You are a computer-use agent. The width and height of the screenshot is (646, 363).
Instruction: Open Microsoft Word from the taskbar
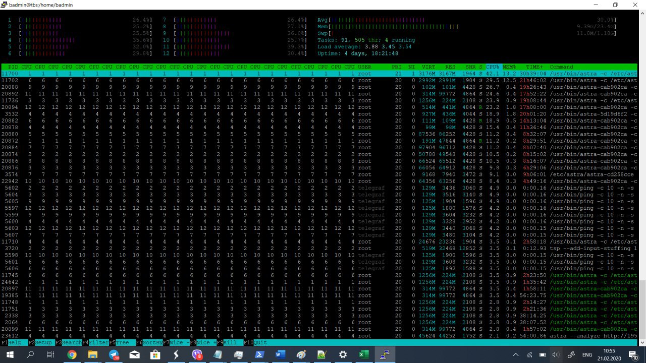(280, 354)
